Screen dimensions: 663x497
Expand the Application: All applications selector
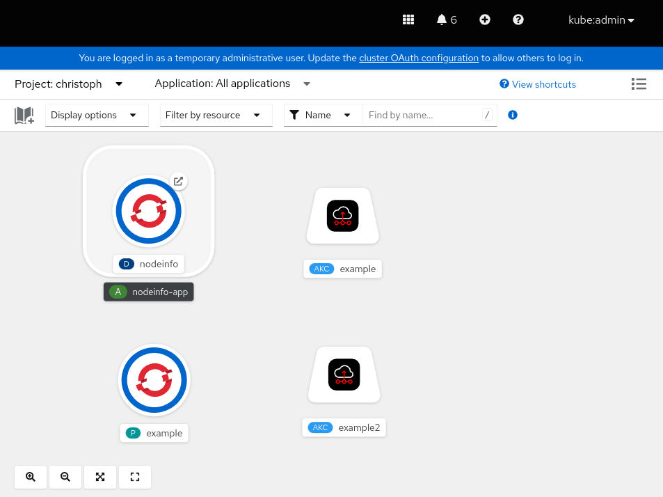(x=232, y=84)
